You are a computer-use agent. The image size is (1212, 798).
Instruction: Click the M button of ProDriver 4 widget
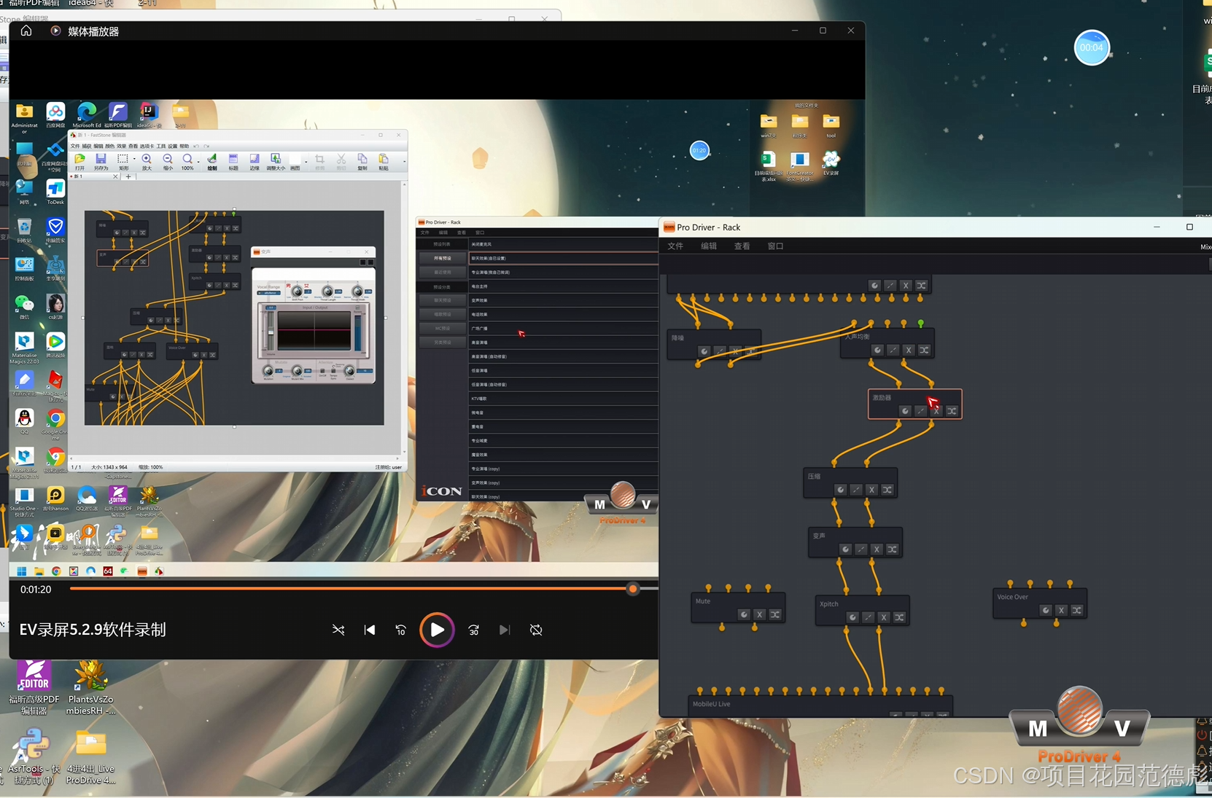pyautogui.click(x=1038, y=728)
